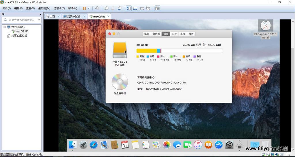Enter full screen mode via toolbar icon
295x157 pixels.
(141, 8)
